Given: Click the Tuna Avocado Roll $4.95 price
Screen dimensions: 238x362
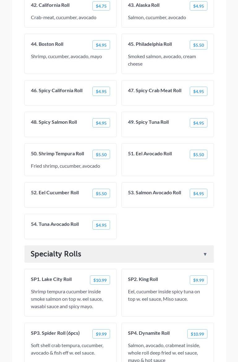Looking at the screenshot, I should pos(101,225).
